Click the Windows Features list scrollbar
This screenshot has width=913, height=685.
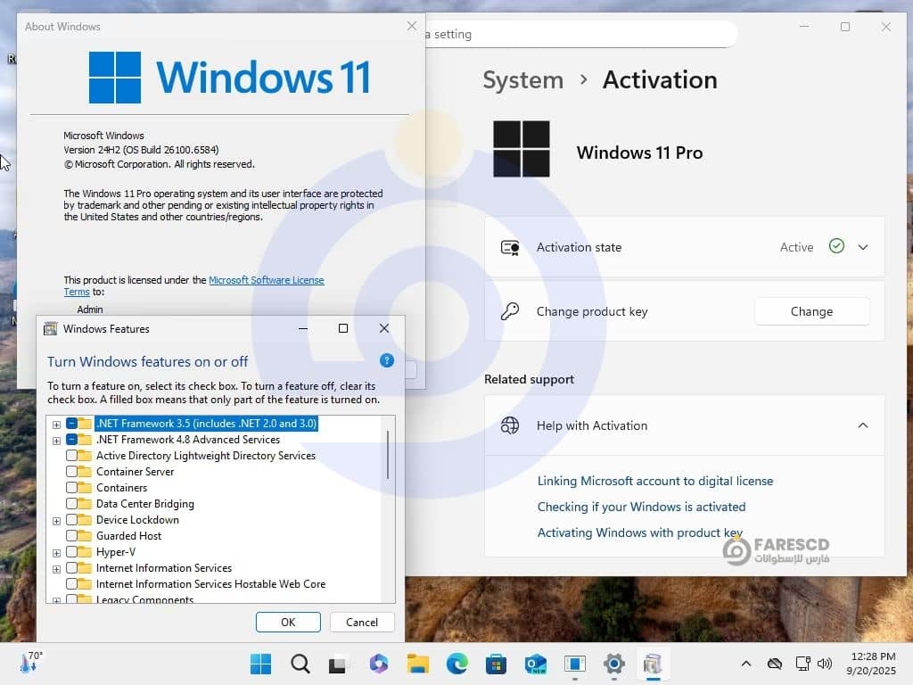(x=388, y=455)
